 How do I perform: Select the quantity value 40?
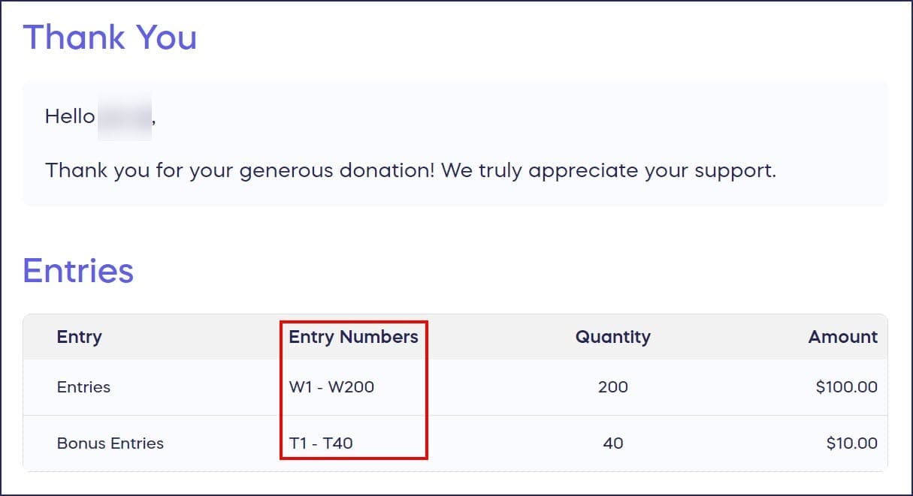(612, 443)
